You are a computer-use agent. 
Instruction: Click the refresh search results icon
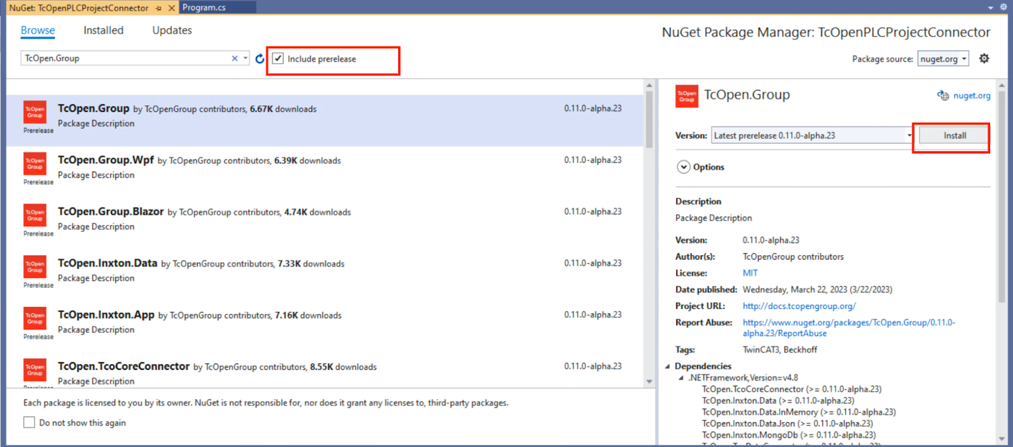(x=260, y=59)
